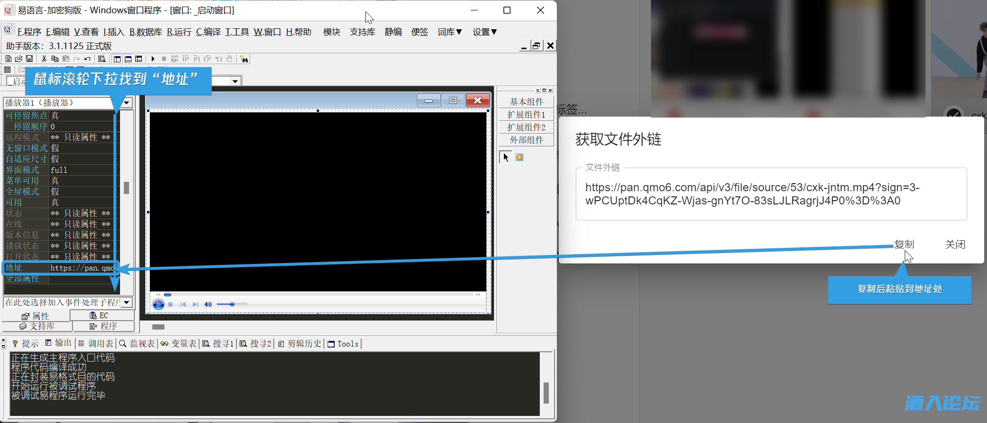Click the Save file toolbar icon

coord(29,59)
